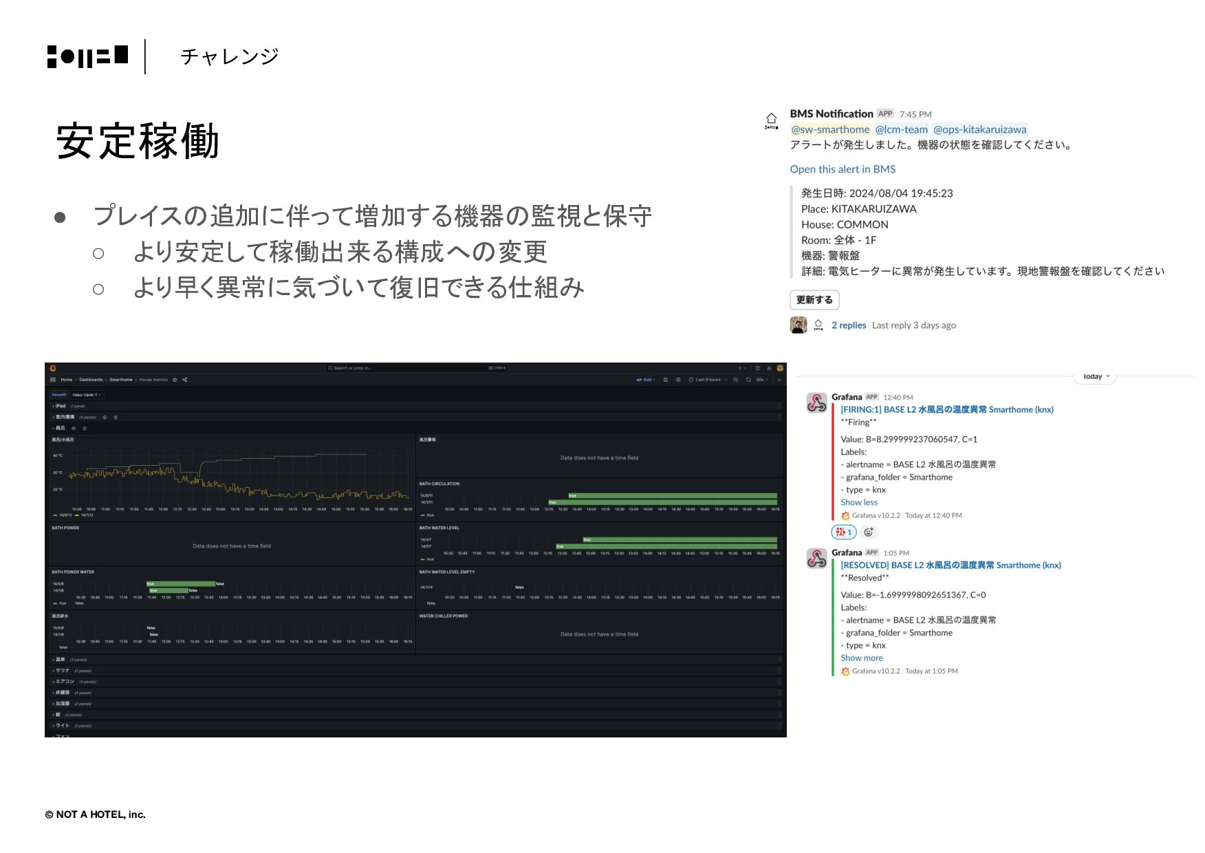
Task: Click the WATER CHILLER POWER panel title
Action: click(444, 616)
